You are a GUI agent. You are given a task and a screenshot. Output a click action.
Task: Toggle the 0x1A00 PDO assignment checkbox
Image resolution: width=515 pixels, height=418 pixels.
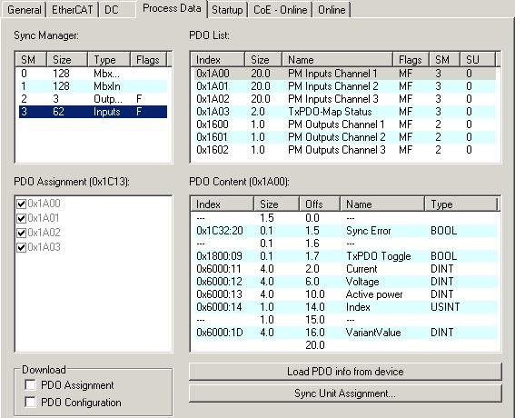[x=22, y=204]
